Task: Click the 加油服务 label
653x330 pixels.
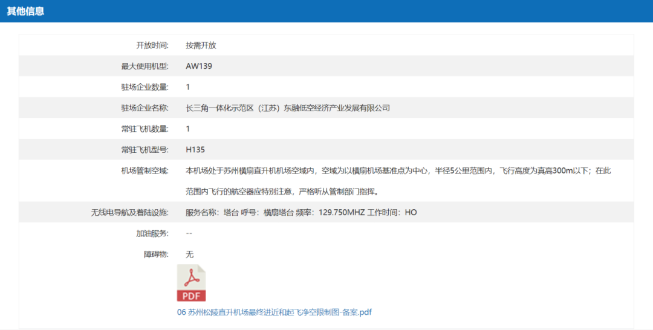Action: coord(152,233)
